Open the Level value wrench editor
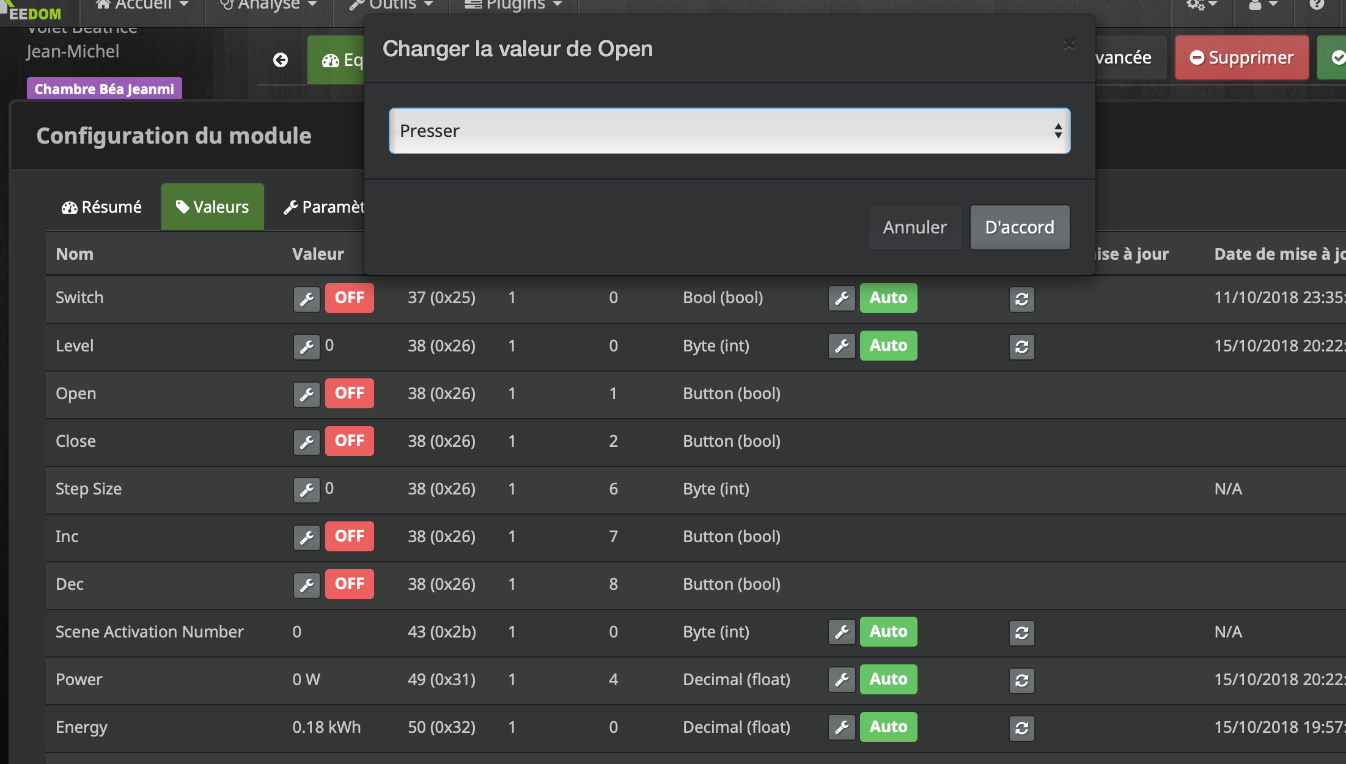The image size is (1346, 764). click(x=307, y=347)
